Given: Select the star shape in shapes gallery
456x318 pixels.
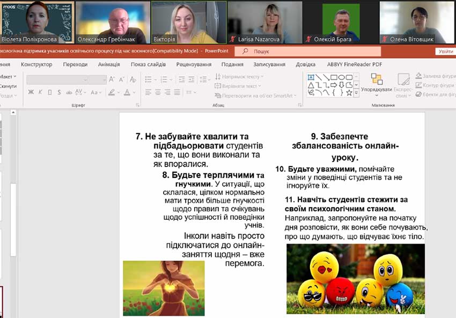Looking at the screenshot, I should click(349, 92).
